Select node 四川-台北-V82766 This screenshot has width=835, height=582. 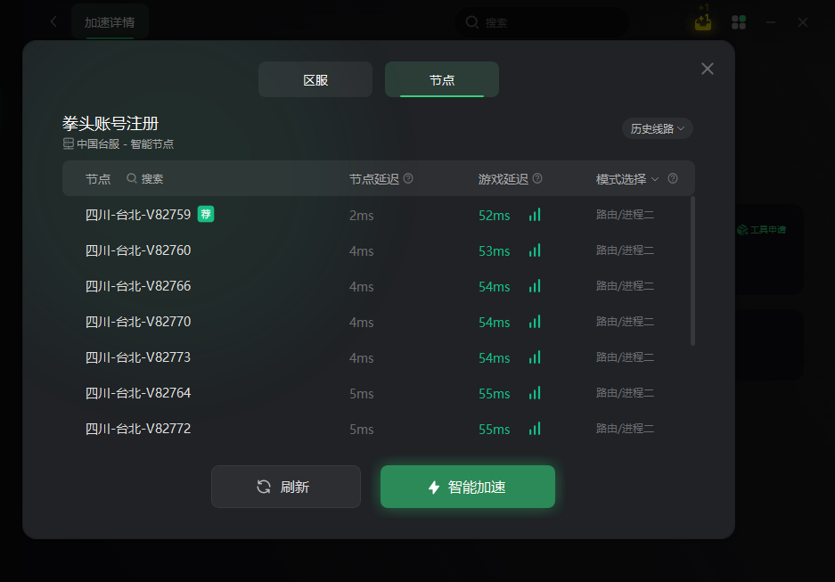tap(138, 286)
